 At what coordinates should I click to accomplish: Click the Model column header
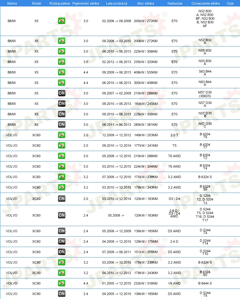click(37, 3)
